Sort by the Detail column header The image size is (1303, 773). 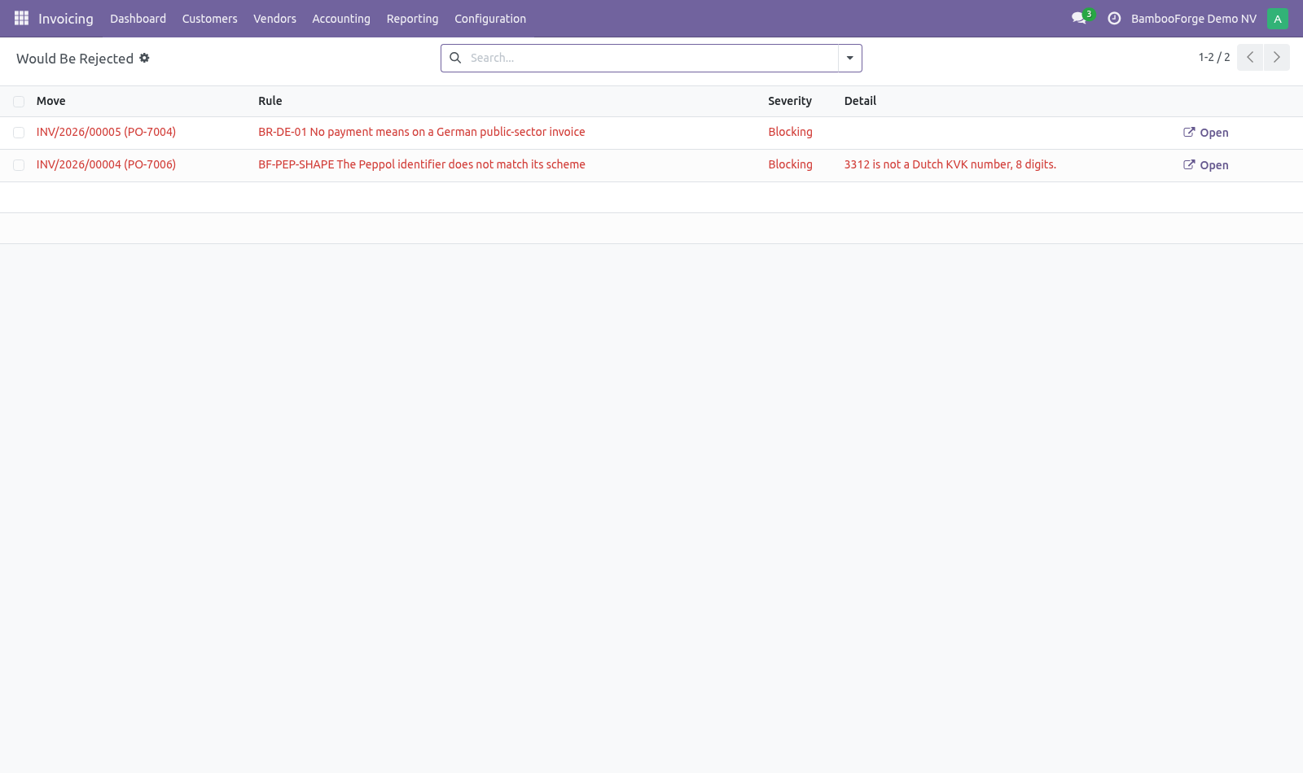(861, 101)
